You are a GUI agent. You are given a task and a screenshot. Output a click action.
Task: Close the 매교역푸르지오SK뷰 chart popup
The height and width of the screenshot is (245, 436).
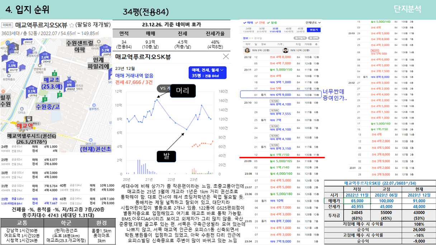point(226,57)
